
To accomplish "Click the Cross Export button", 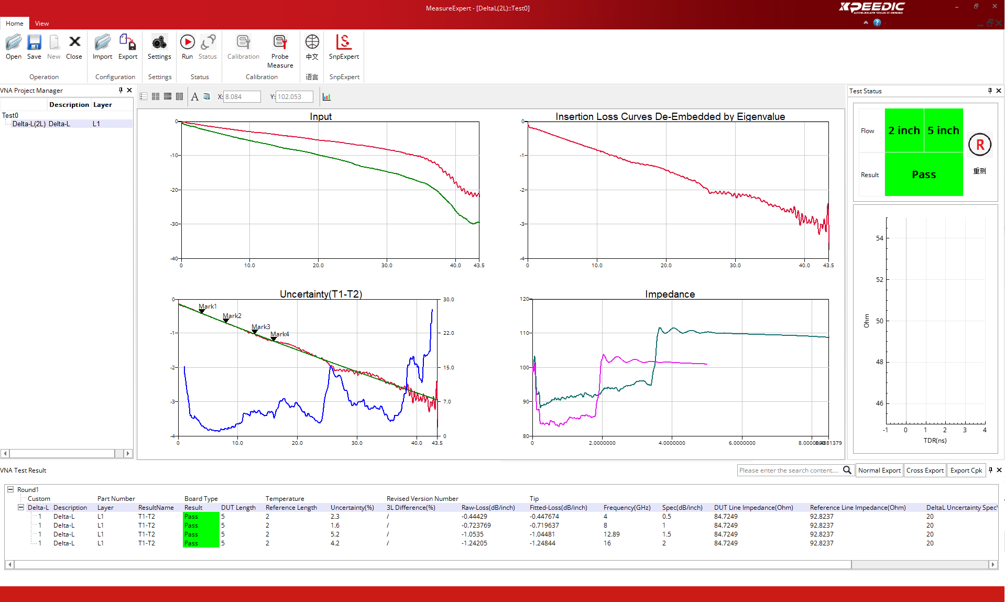I will pos(925,470).
